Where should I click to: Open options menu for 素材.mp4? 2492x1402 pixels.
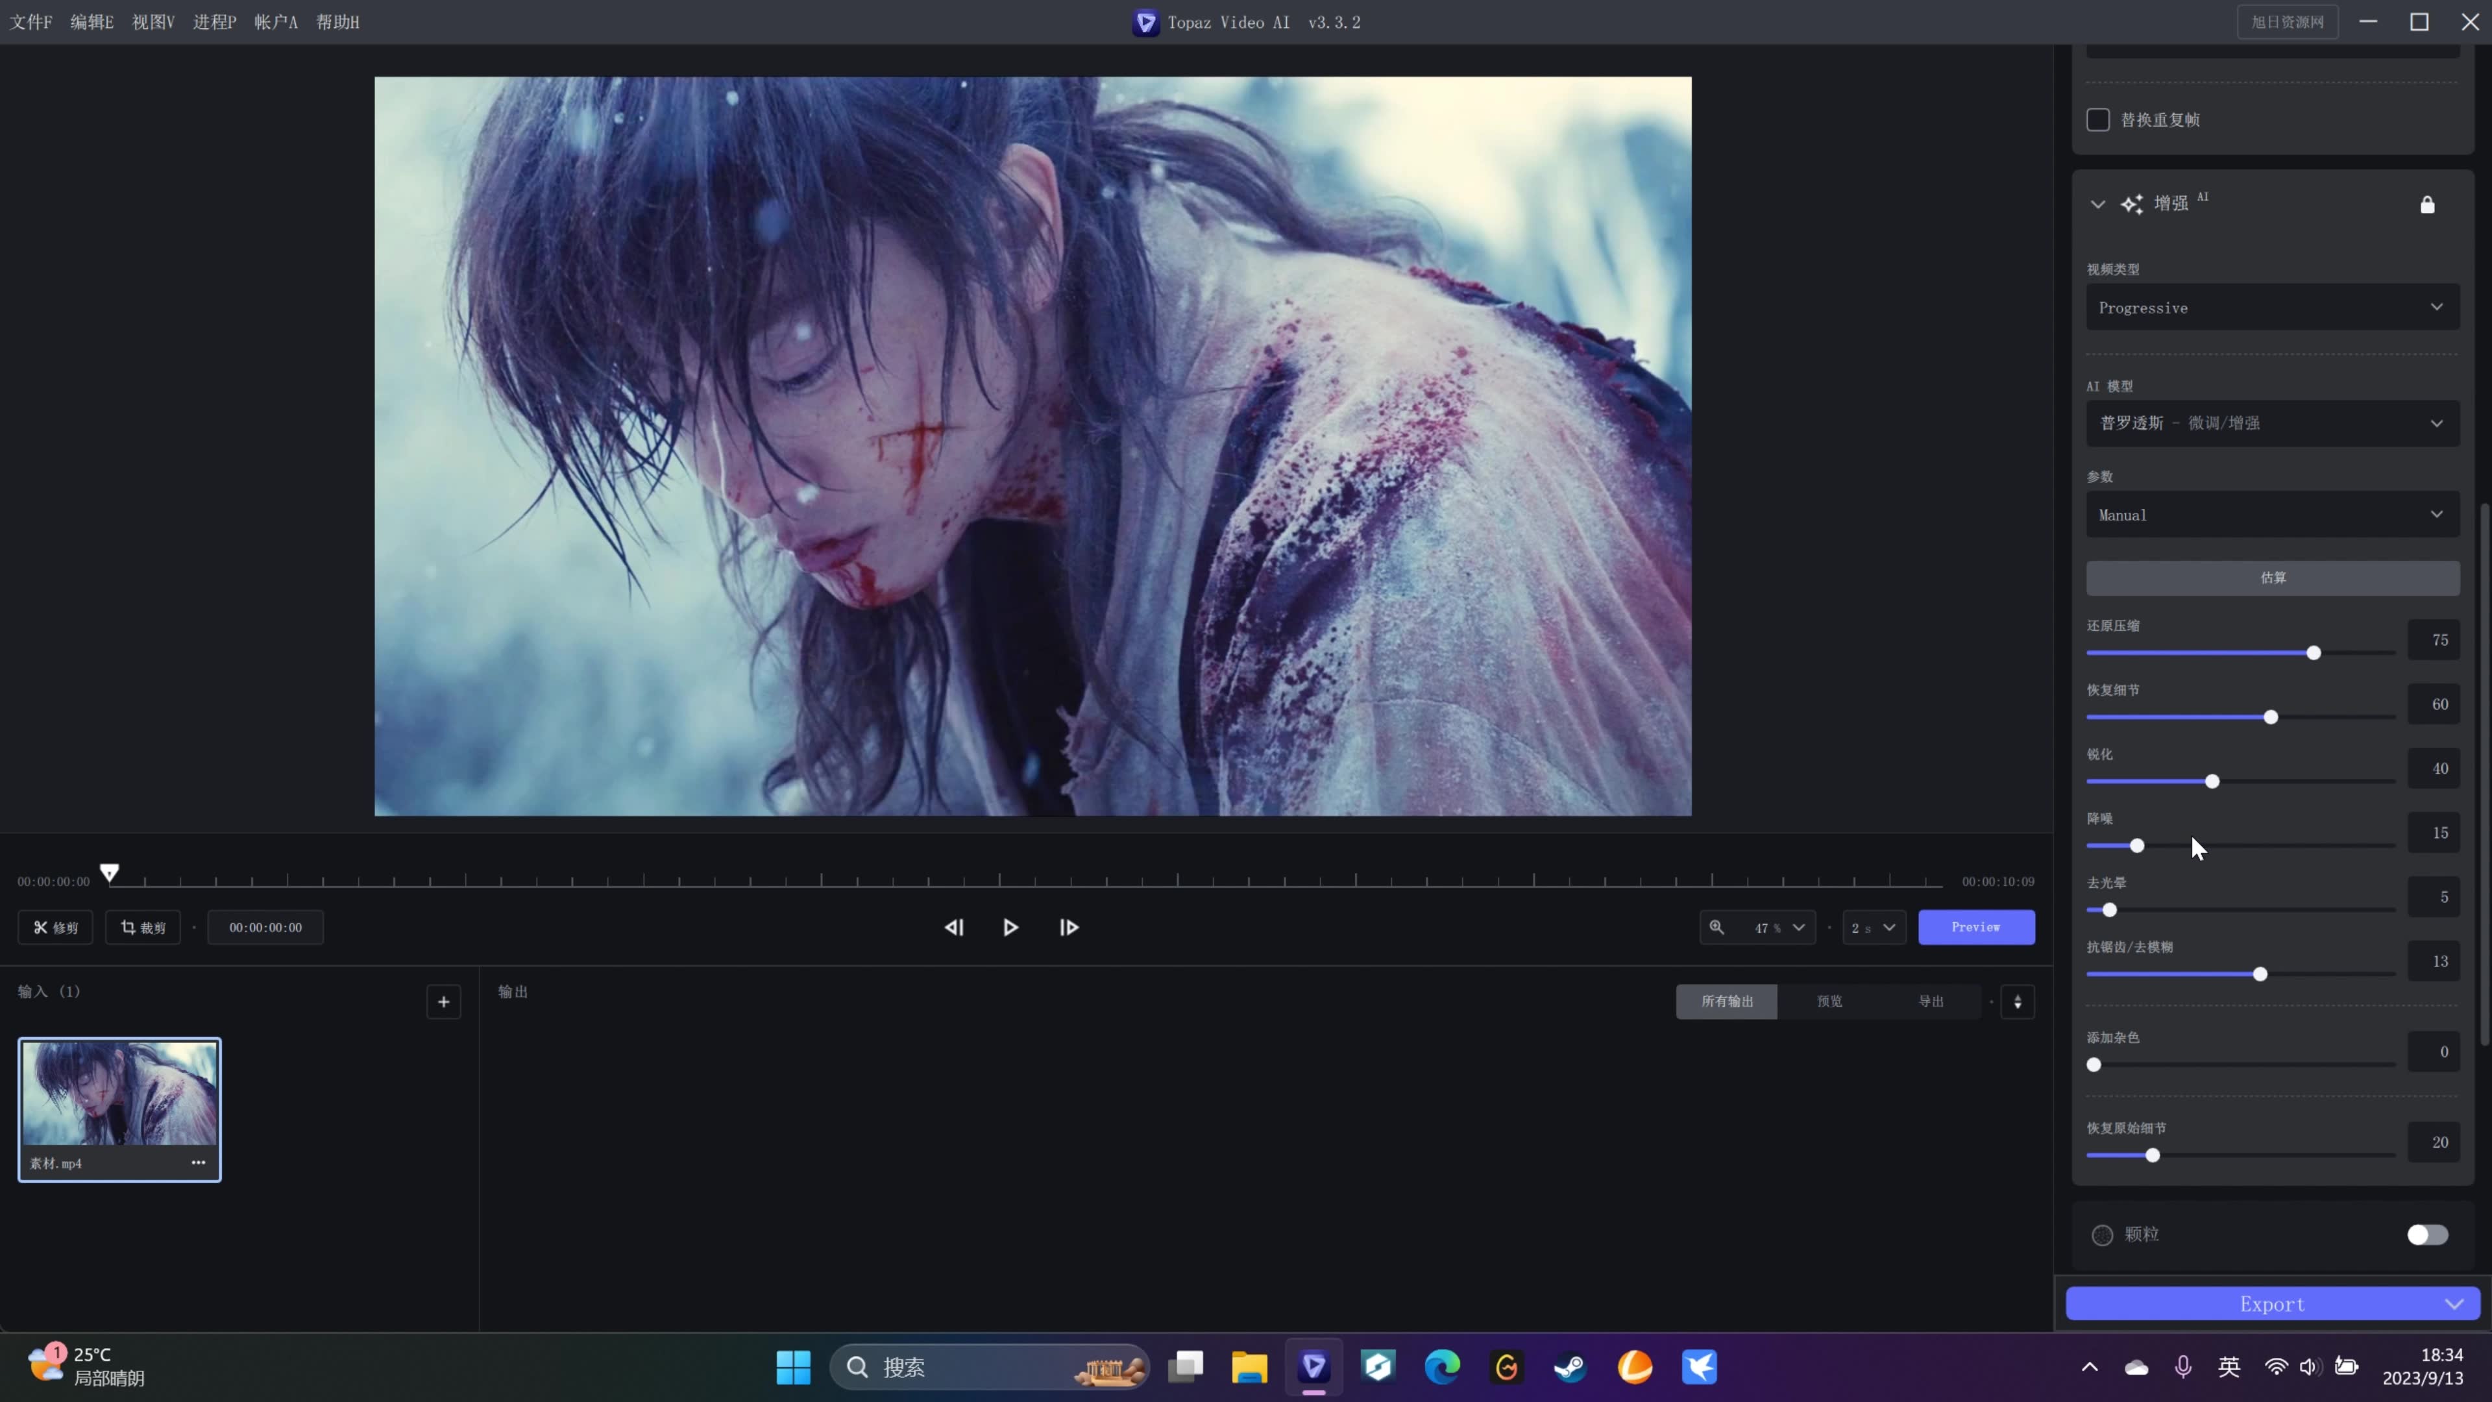199,1162
